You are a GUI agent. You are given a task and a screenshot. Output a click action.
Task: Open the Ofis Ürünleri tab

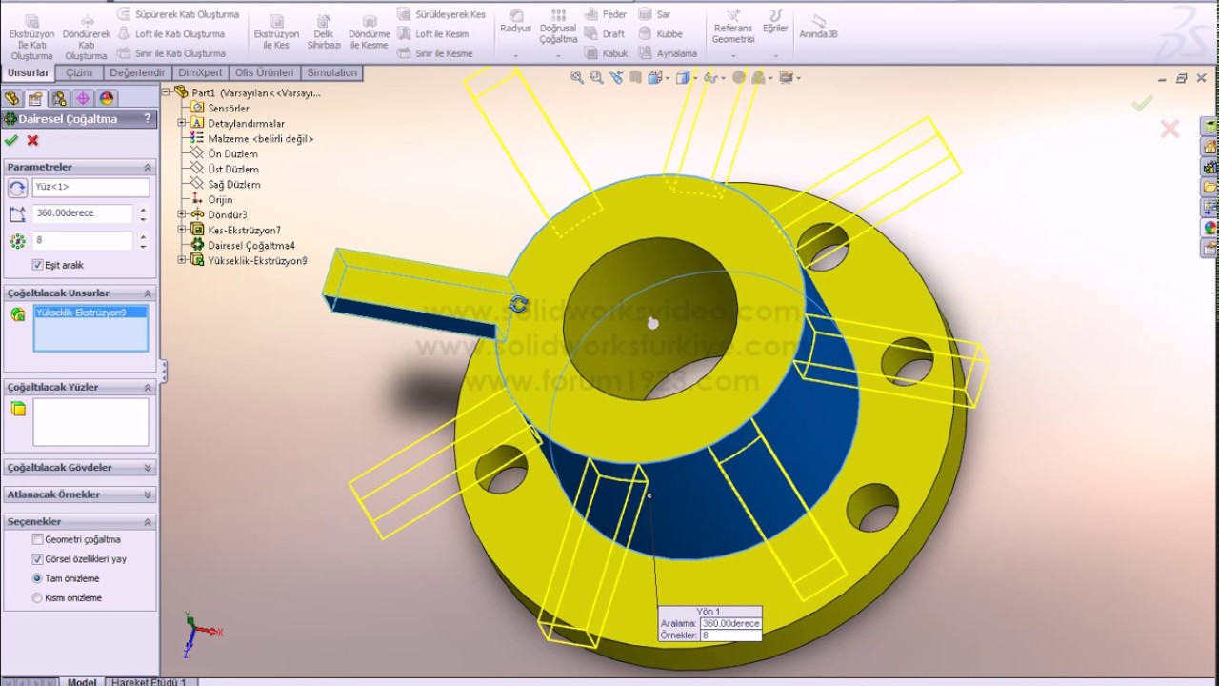point(264,72)
